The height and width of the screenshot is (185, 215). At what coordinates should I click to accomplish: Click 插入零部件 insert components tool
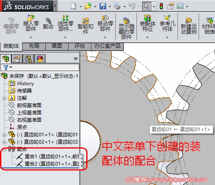[31, 23]
